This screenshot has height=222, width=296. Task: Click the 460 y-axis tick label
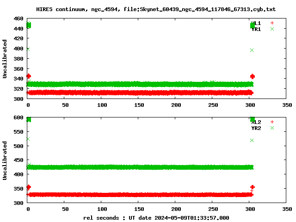tap(18, 18)
